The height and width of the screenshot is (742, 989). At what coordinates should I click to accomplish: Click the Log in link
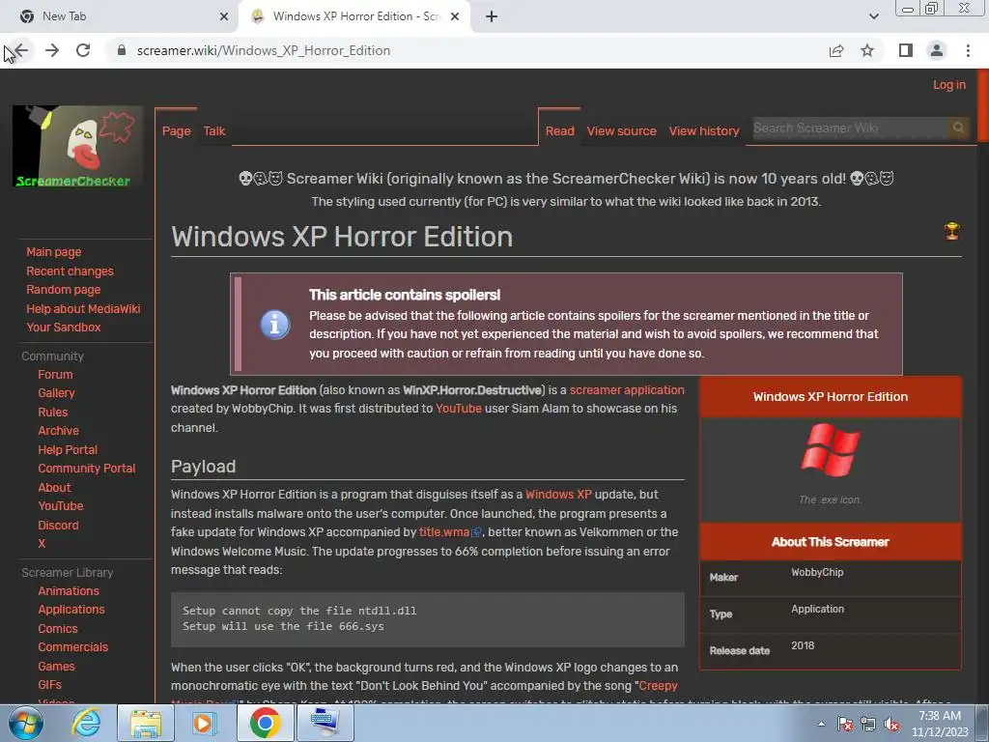[x=949, y=85]
